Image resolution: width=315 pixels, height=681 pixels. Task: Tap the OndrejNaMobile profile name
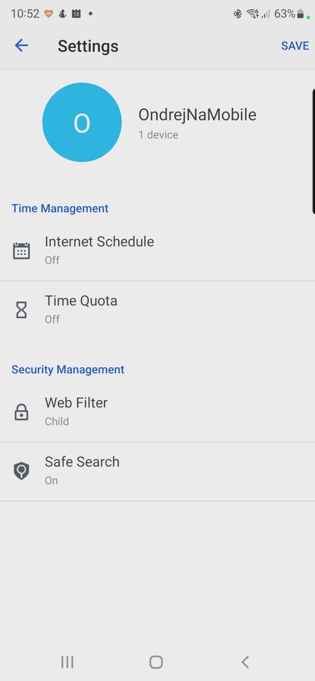197,115
